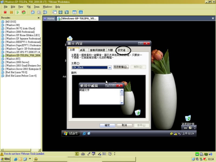The height and width of the screenshot is (162, 216).
Task: Click the Internet Explorer icon in host quick launch
Action: point(16,159)
